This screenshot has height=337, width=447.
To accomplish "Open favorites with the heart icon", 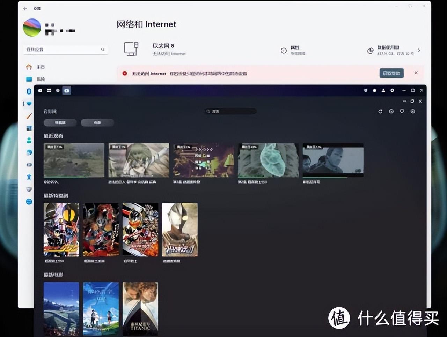I will (x=402, y=111).
